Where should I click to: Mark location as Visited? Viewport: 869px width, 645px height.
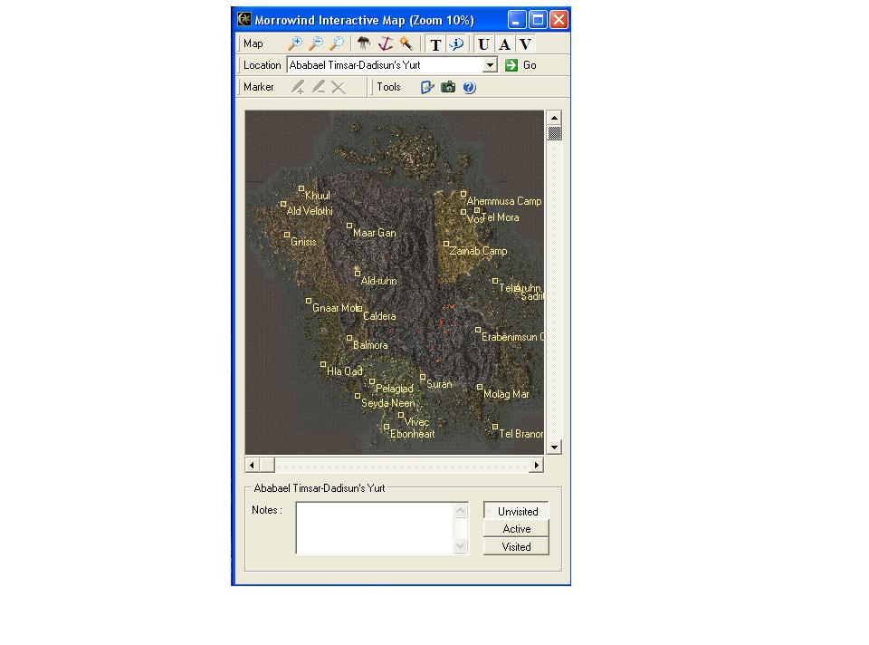click(516, 546)
